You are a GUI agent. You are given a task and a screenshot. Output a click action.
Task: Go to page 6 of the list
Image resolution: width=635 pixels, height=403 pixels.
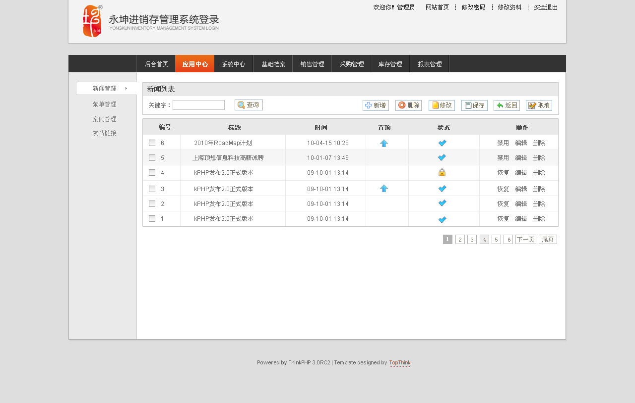508,240
